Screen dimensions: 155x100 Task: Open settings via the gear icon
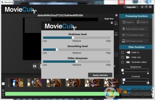point(150,7)
